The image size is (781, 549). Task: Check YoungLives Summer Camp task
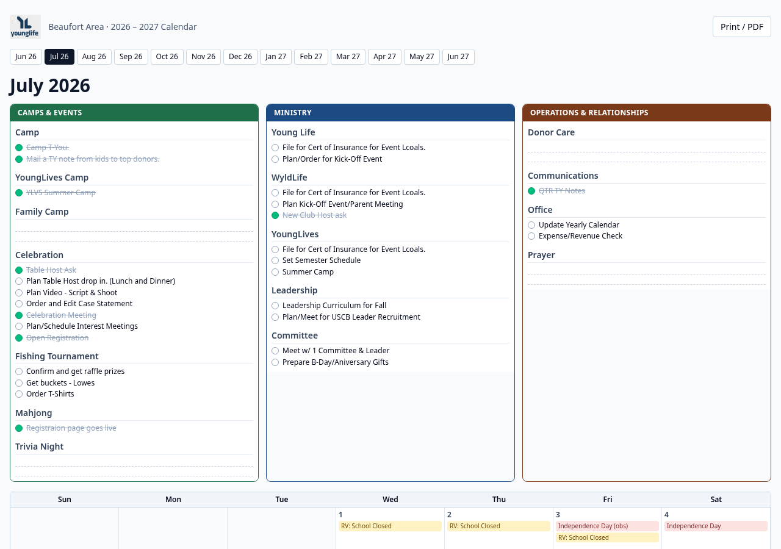click(275, 272)
